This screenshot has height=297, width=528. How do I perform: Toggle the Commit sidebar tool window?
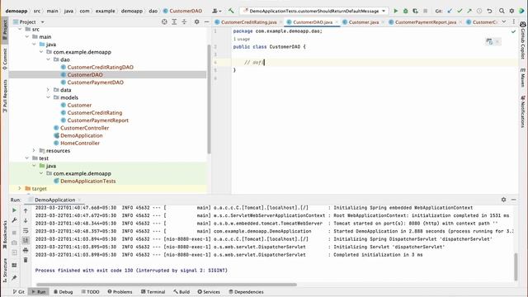pos(4,59)
